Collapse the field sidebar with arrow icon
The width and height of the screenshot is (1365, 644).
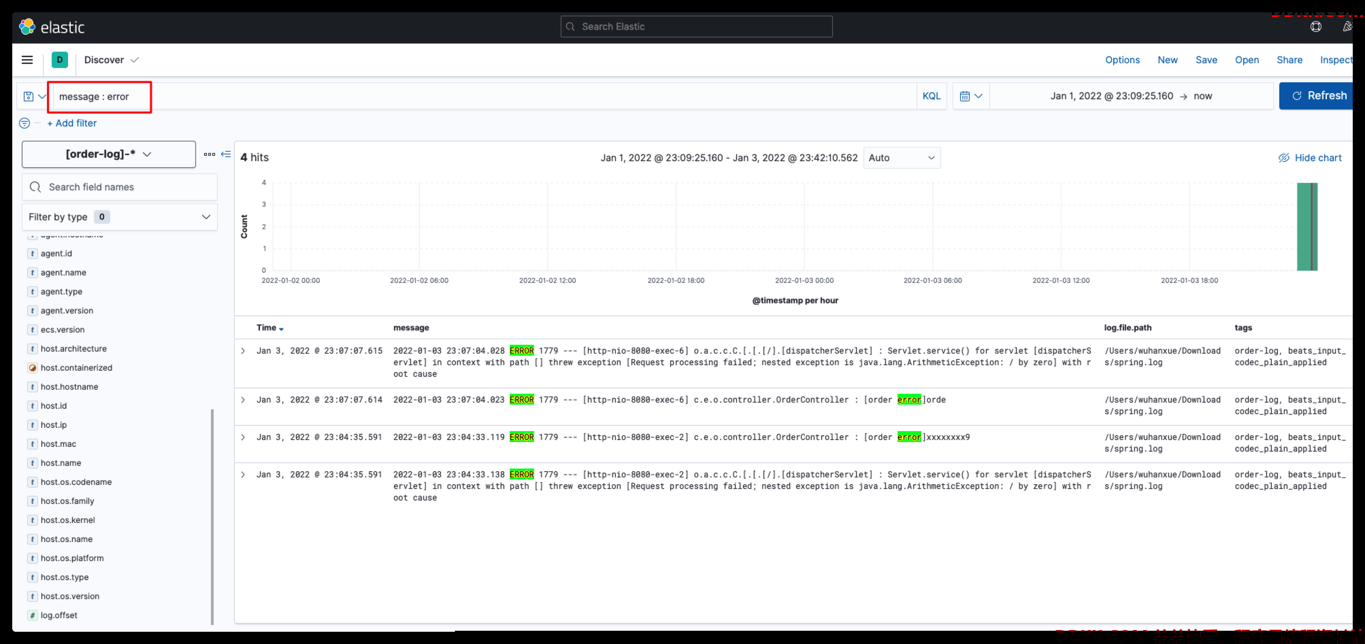coord(226,154)
